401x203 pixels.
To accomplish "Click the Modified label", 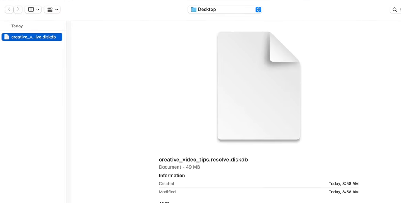I will point(167,192).
